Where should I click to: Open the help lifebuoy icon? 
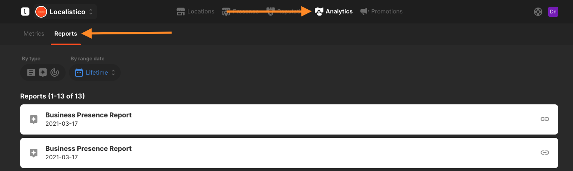point(538,12)
